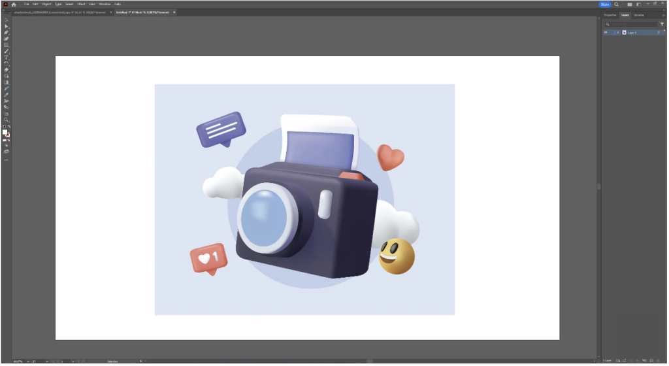The height and width of the screenshot is (366, 669).
Task: Hide the layer using the eye icon
Action: (606, 32)
